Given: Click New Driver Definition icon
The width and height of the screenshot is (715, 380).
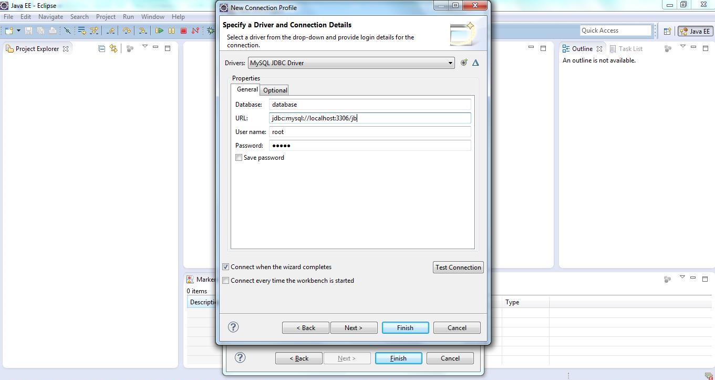Looking at the screenshot, I should point(464,63).
